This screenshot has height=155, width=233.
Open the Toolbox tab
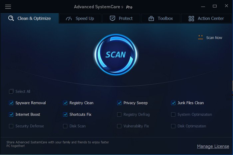[x=161, y=19]
